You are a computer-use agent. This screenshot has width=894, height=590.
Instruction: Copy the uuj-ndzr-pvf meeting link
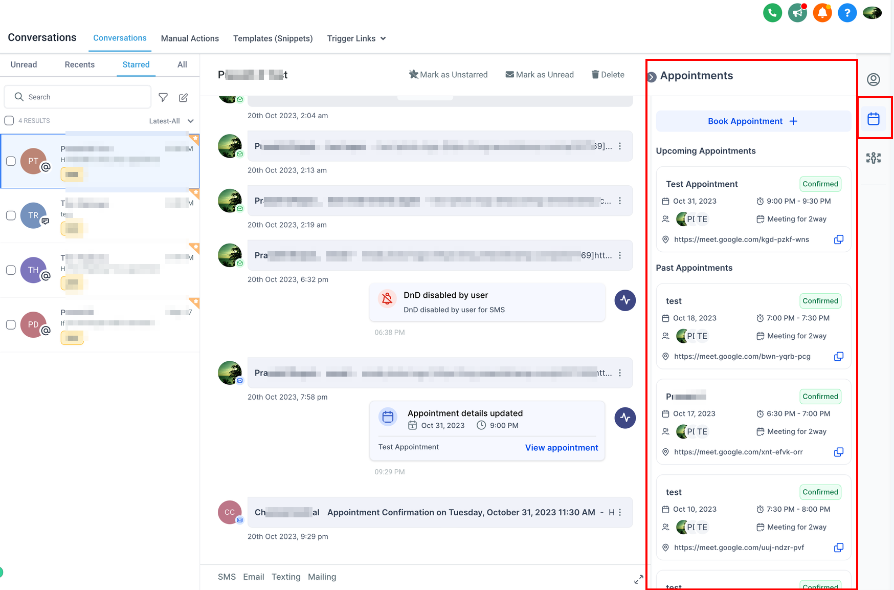coord(839,548)
